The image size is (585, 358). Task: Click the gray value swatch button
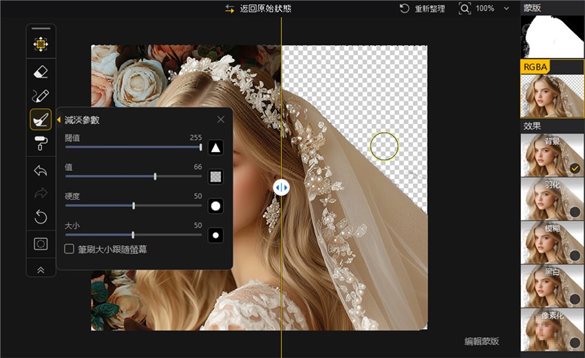pos(215,176)
